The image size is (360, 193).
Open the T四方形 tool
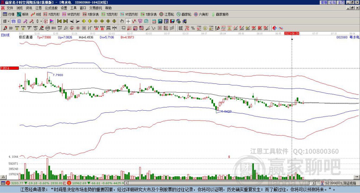pos(110,14)
